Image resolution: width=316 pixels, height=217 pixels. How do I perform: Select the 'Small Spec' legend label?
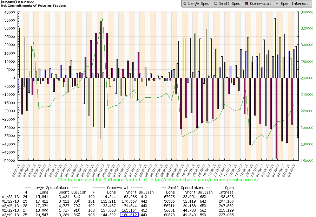[230, 3]
